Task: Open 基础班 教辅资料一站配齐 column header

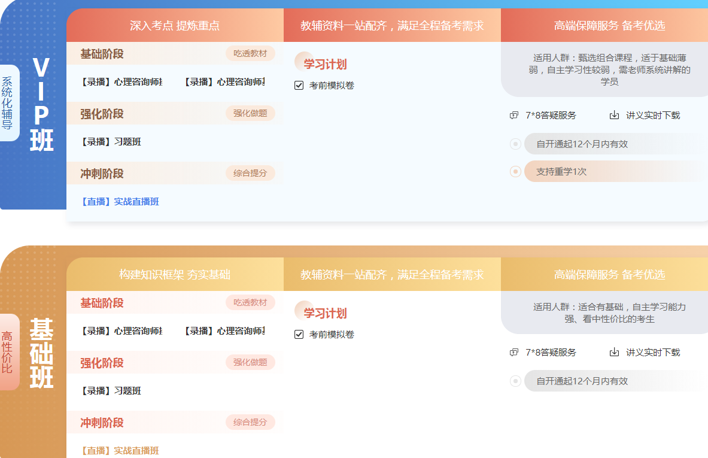Action: pyautogui.click(x=392, y=274)
